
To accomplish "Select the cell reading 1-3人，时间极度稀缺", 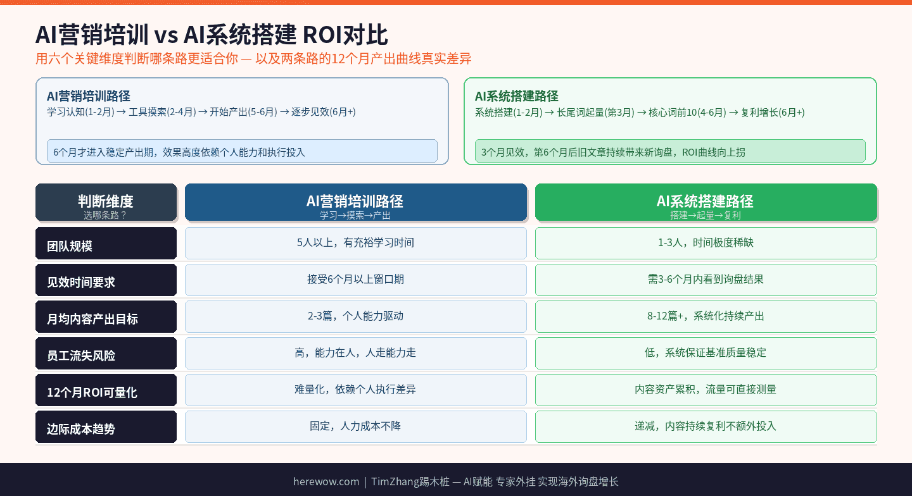I will tap(706, 243).
